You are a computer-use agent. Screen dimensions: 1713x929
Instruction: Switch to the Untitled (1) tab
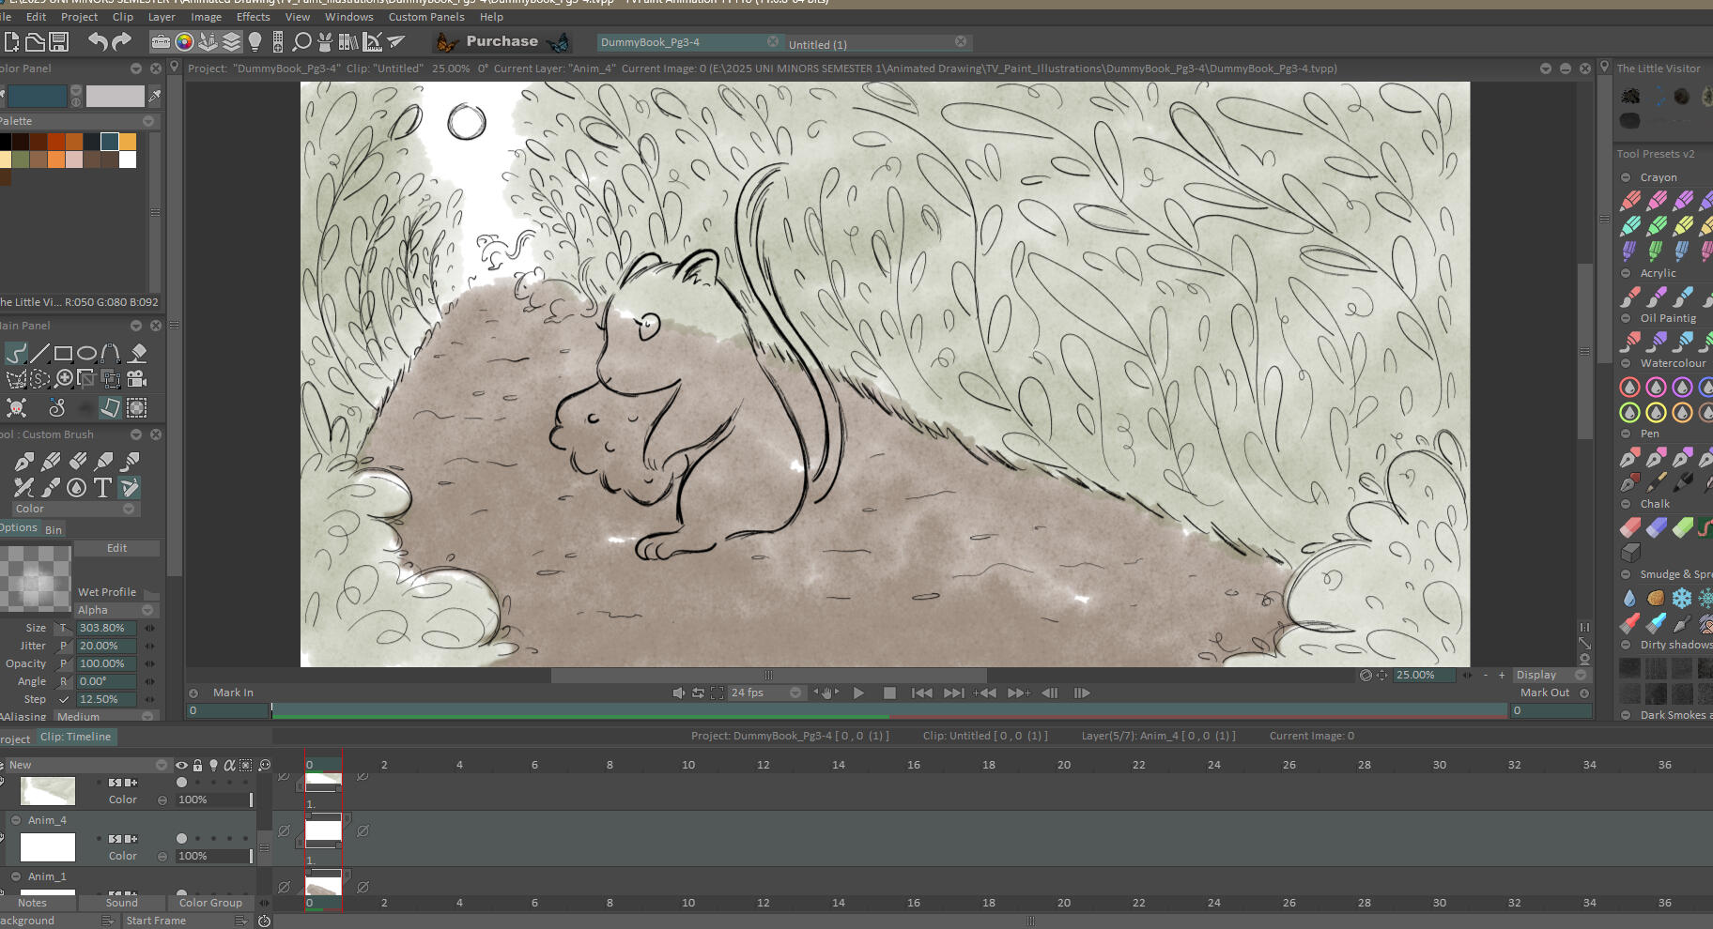pyautogui.click(x=818, y=44)
